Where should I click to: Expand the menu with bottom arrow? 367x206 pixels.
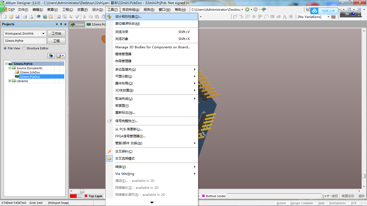pyautogui.click(x=152, y=203)
